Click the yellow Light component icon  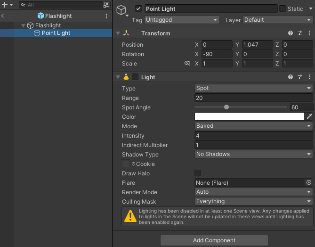click(x=126, y=77)
